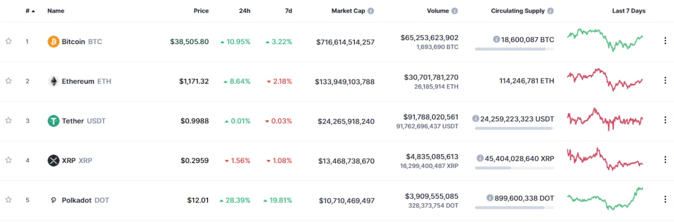Click Ethereum 7d change 2.18%

(279, 82)
